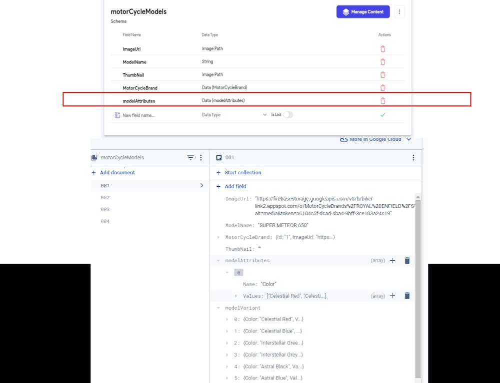Delete the modelAttributes array via its trash icon

[407, 260]
